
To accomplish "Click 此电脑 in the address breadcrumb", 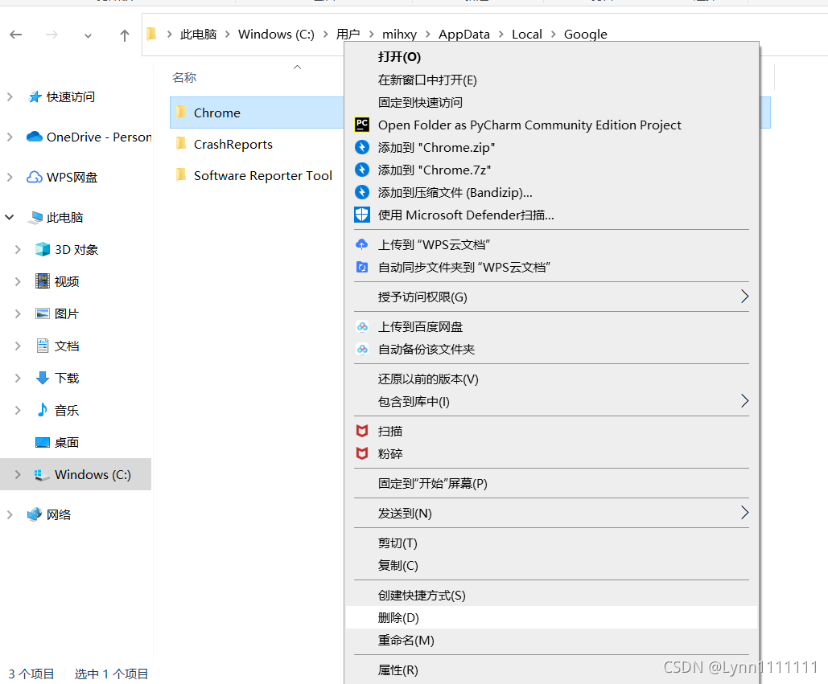I will click(x=199, y=35).
